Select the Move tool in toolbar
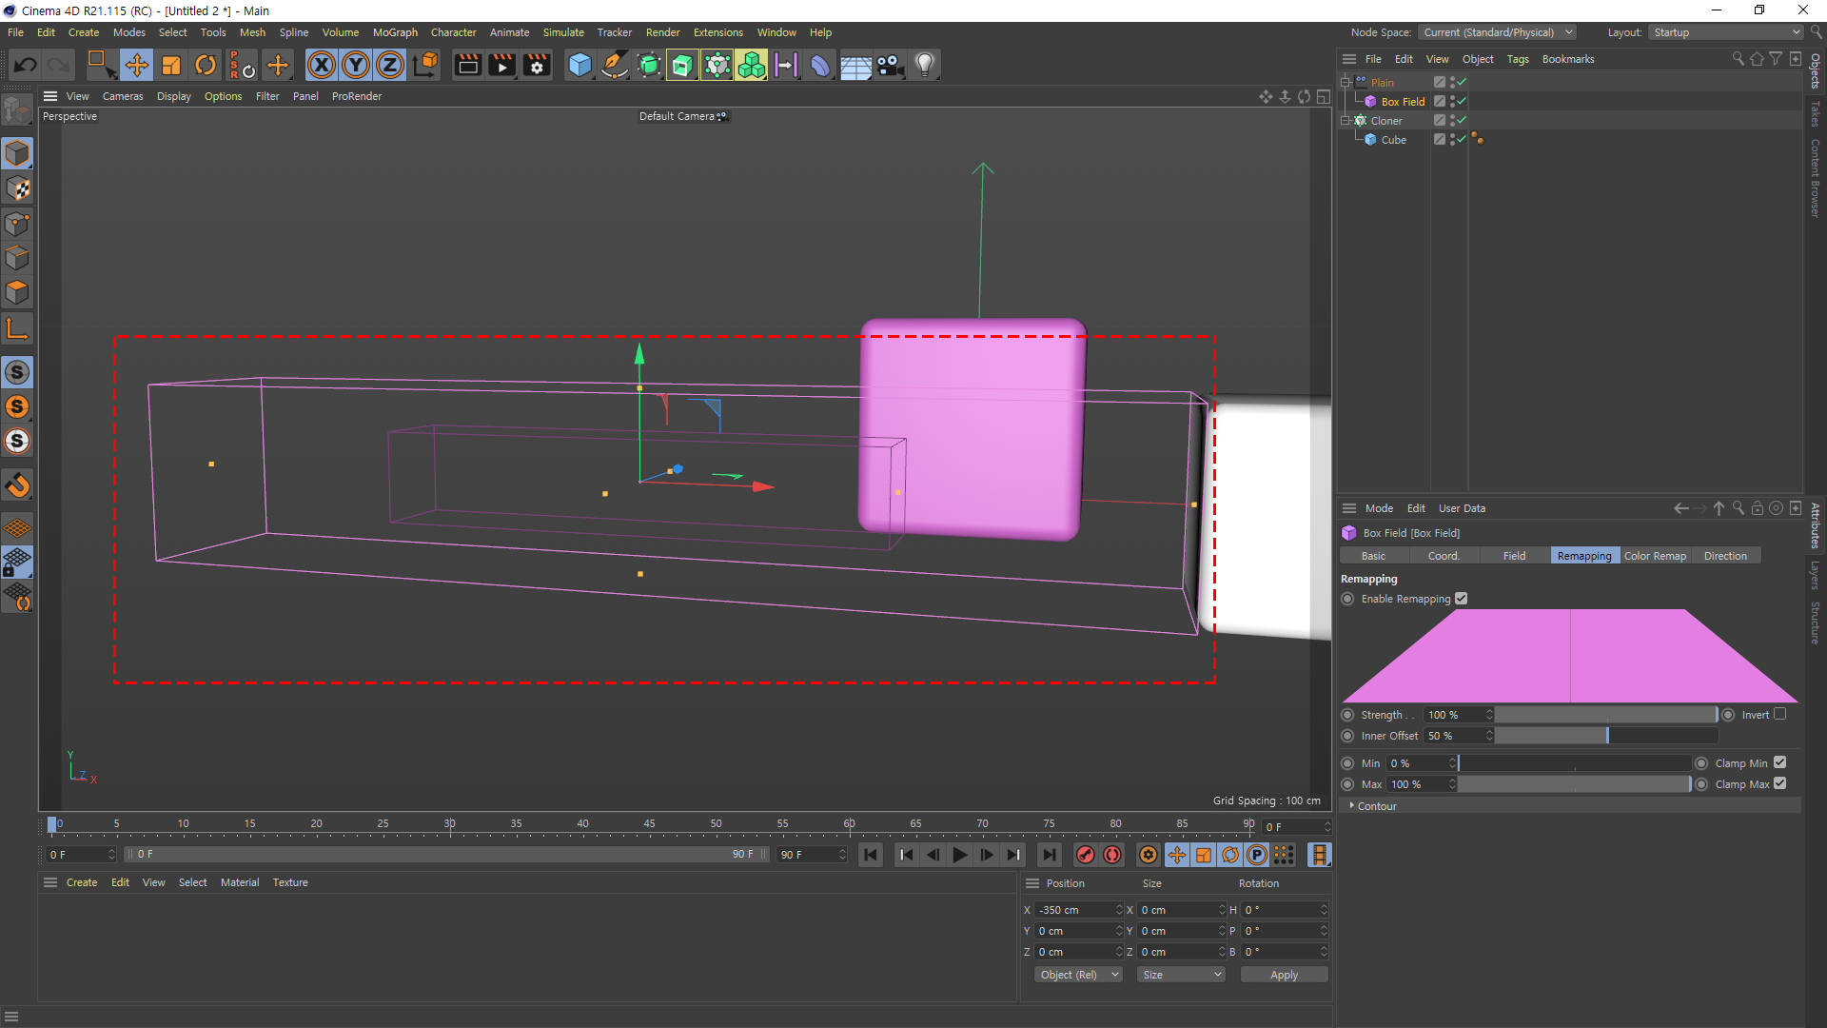The image size is (1827, 1028). tap(136, 65)
